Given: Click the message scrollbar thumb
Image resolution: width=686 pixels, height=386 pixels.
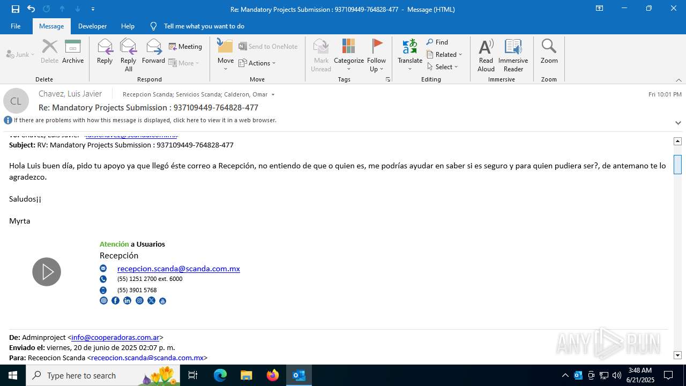Looking at the screenshot, I should (677, 164).
